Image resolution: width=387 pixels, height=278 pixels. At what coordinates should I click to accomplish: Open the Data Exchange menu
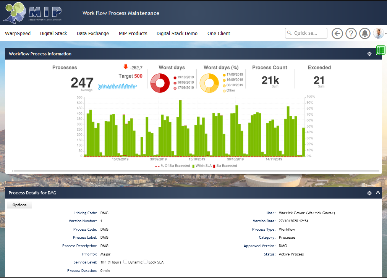pos(93,34)
